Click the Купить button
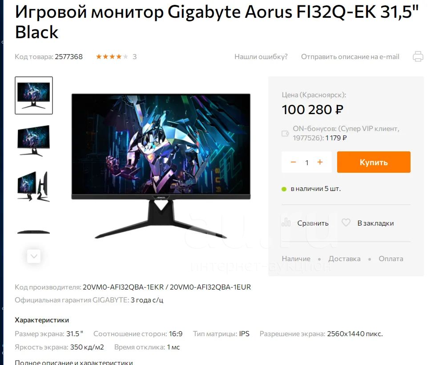Screen dimensions: 431x365 click(x=374, y=162)
